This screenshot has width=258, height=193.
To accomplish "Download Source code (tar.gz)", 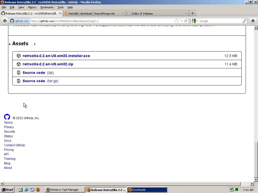I will coord(40,81).
